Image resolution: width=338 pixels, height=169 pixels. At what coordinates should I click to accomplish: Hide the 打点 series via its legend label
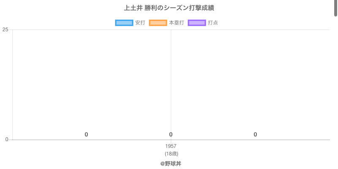[213, 23]
